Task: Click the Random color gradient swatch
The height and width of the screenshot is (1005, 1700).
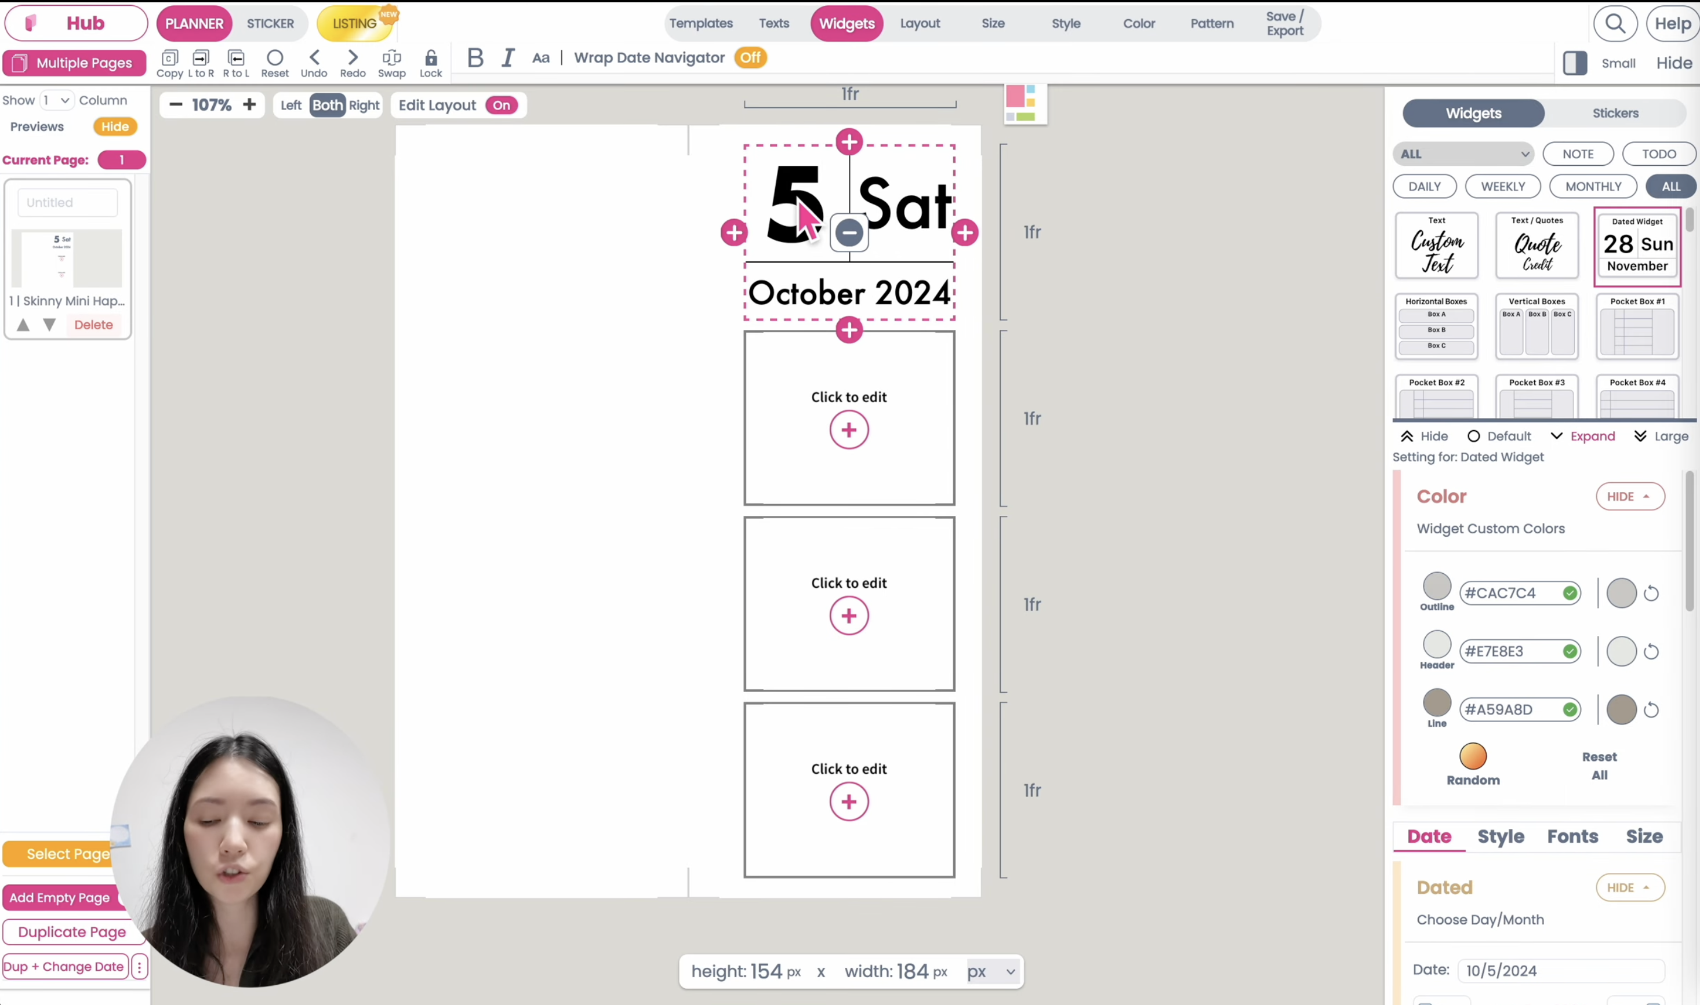Action: (x=1473, y=756)
